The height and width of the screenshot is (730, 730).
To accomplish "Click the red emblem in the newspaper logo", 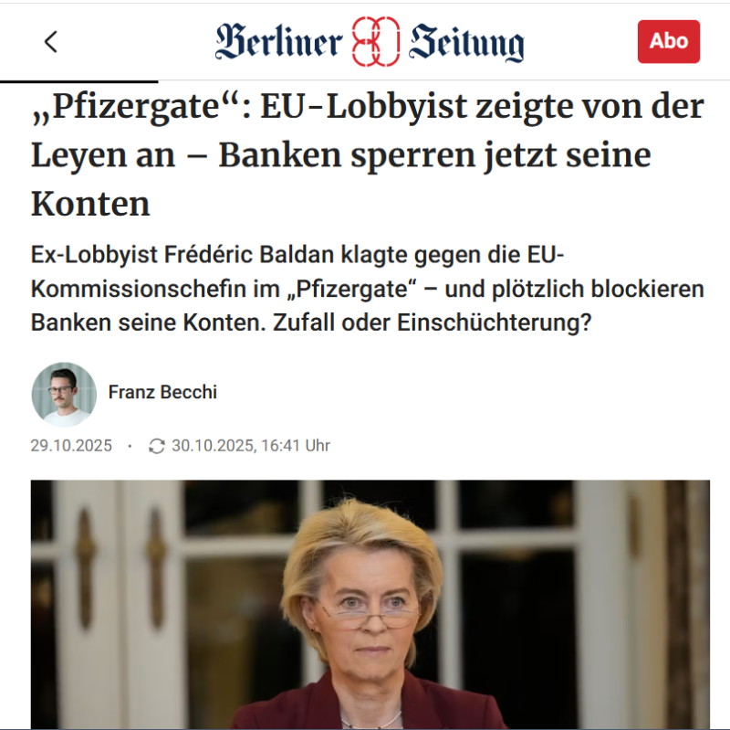I will (x=375, y=41).
